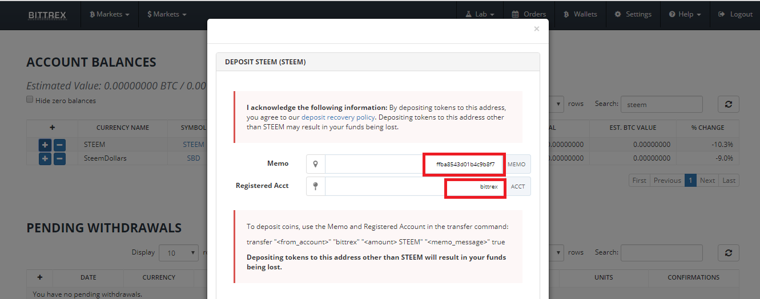Click the BITTREX logo
This screenshot has height=299, width=760.
tap(47, 15)
